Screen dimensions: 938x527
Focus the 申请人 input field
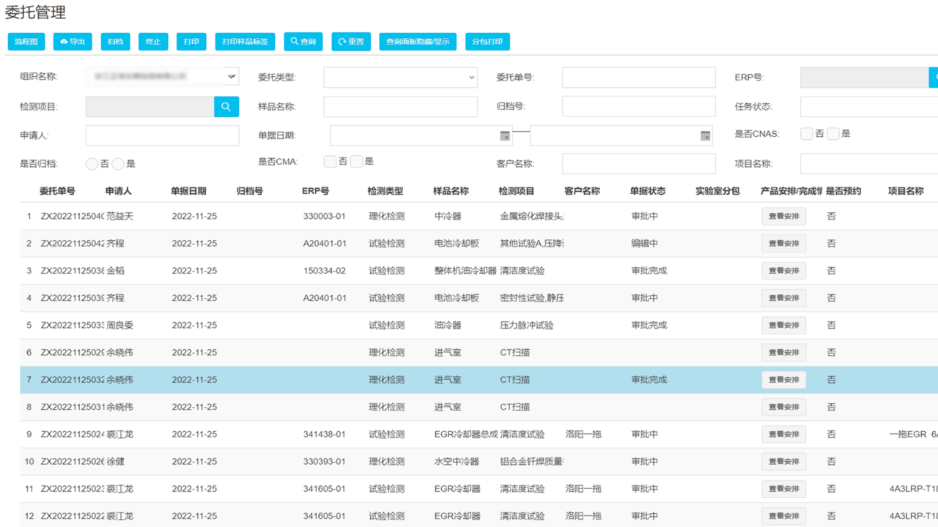pos(162,135)
